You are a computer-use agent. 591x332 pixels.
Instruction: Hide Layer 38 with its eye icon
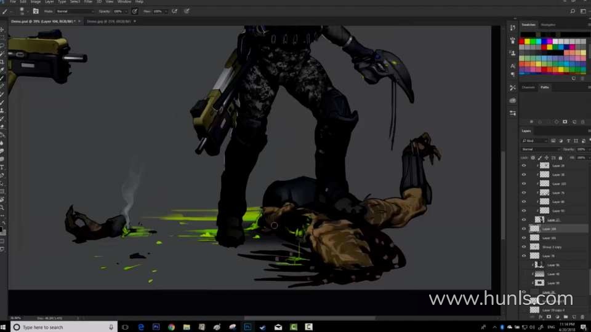coord(524,175)
